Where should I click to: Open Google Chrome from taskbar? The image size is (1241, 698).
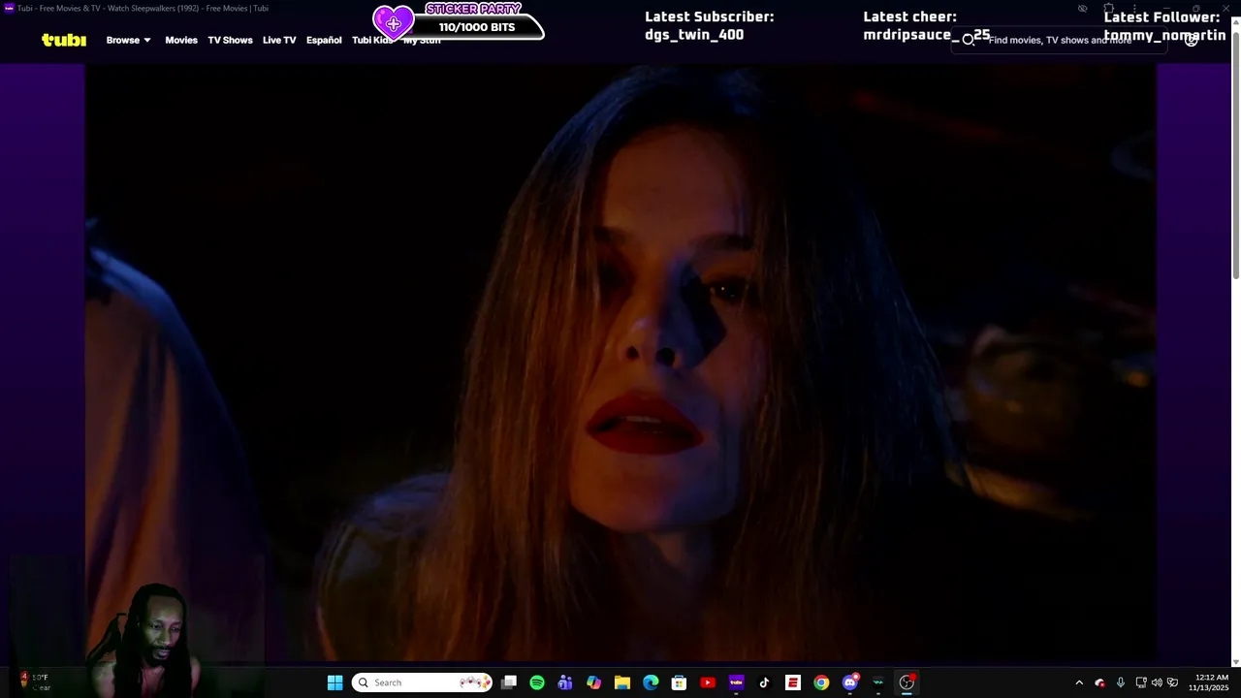coord(821,682)
